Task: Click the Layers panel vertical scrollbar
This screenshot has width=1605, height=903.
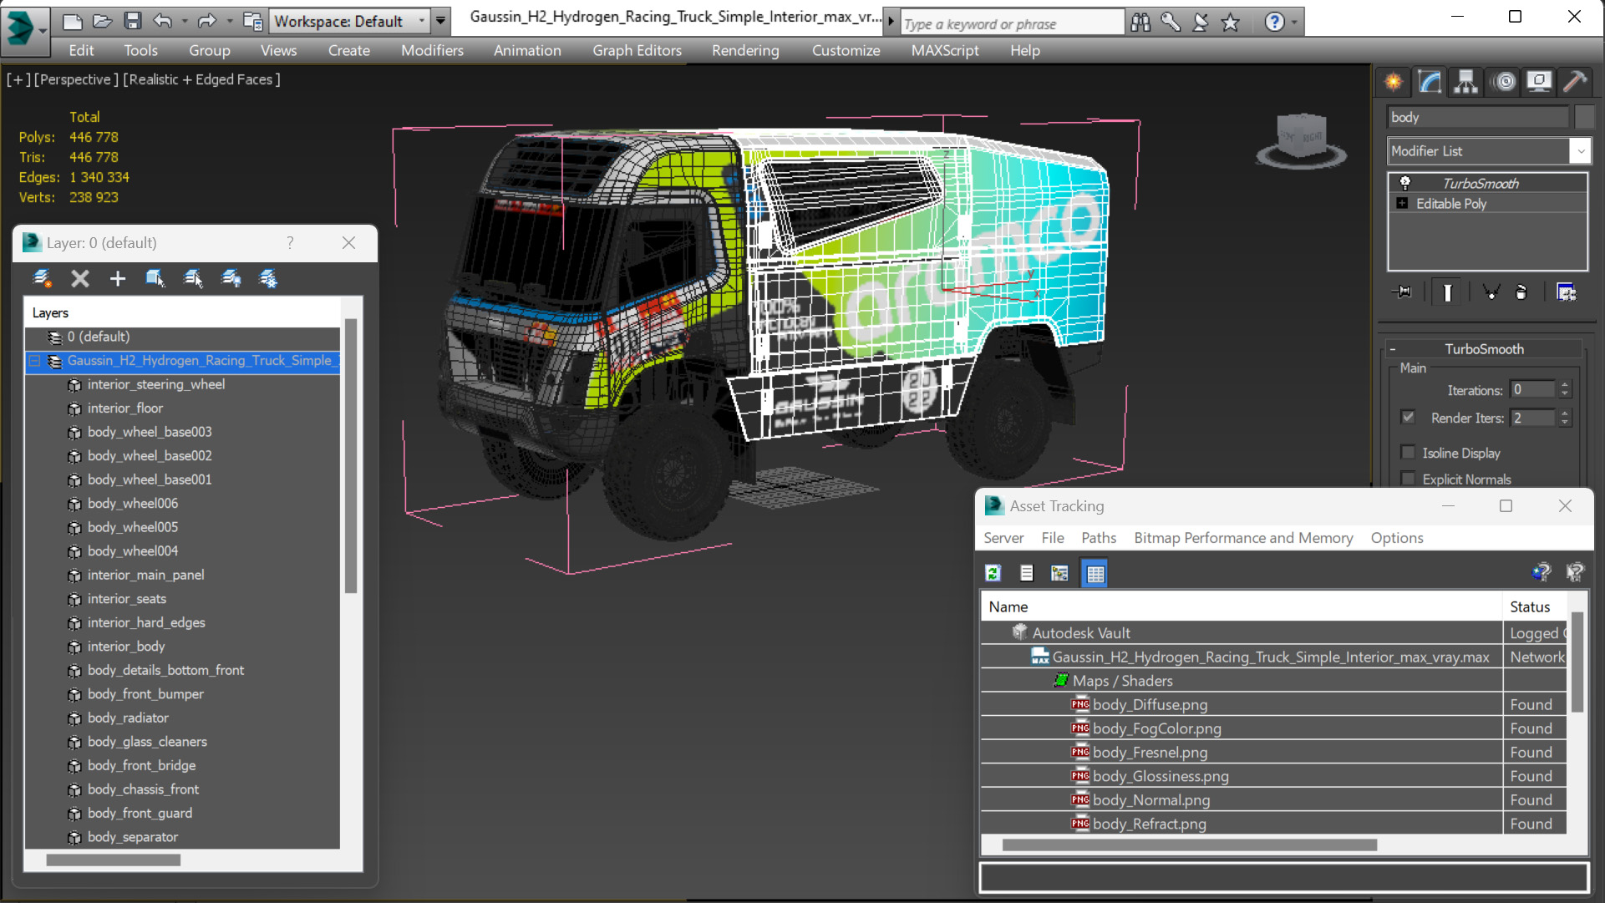Action: (x=351, y=455)
